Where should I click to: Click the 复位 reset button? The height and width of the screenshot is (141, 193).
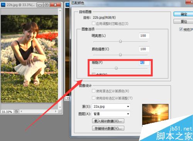click(x=183, y=22)
